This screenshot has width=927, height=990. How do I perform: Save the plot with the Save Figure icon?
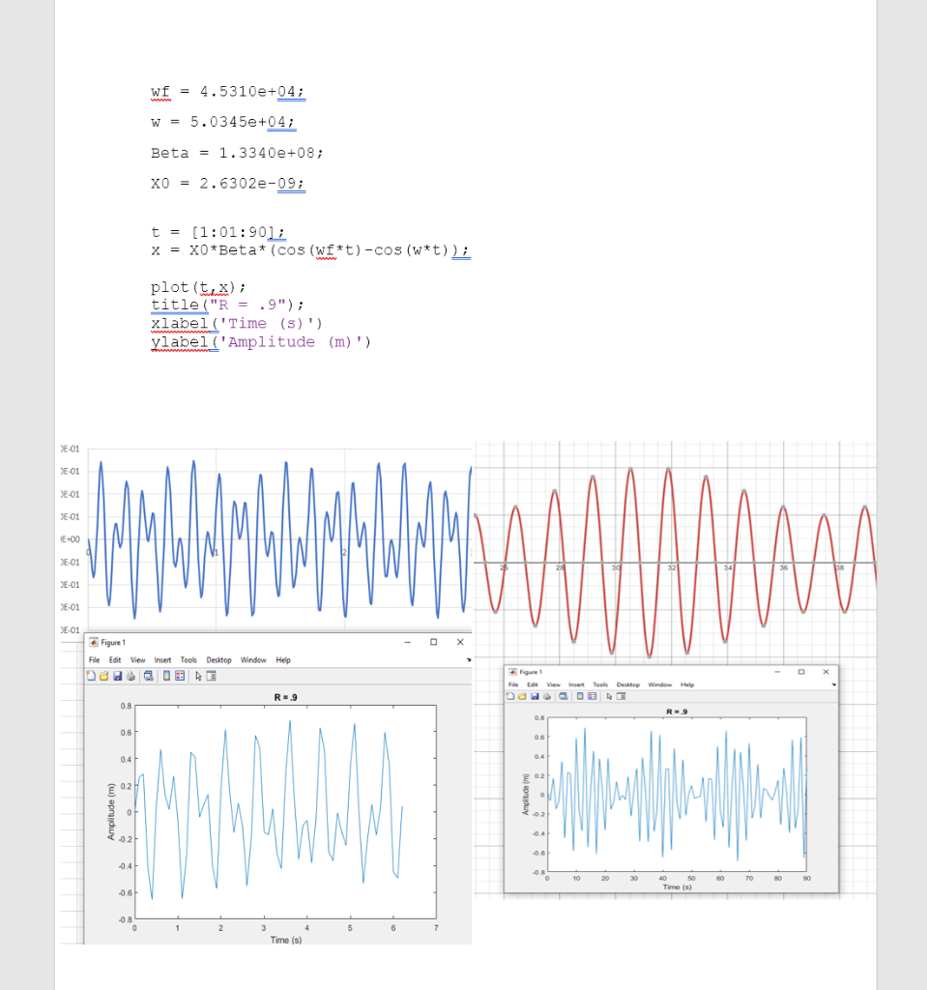pos(118,674)
